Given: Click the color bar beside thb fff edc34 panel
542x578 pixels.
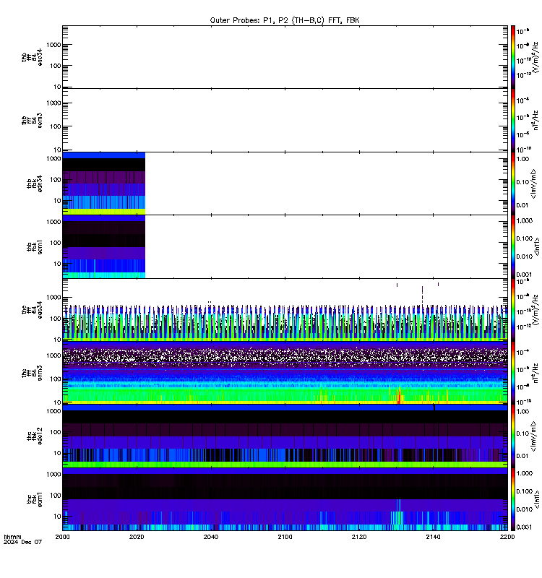Looking at the screenshot, I should coord(513,57).
